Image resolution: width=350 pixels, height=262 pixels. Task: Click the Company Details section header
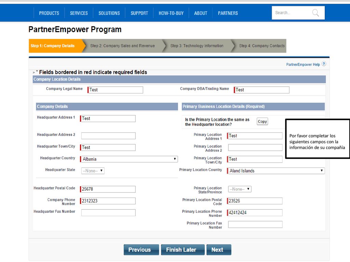click(x=107, y=106)
